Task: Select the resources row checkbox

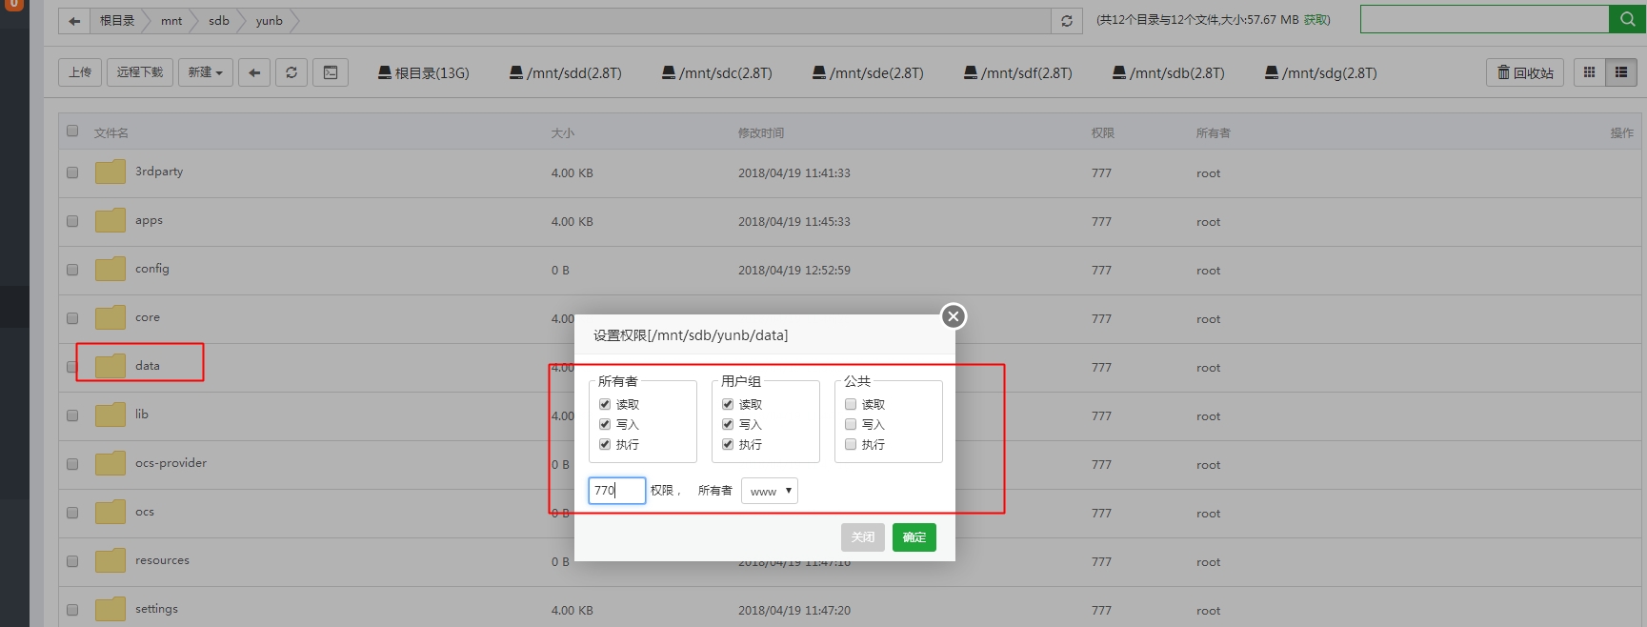Action: [x=72, y=561]
